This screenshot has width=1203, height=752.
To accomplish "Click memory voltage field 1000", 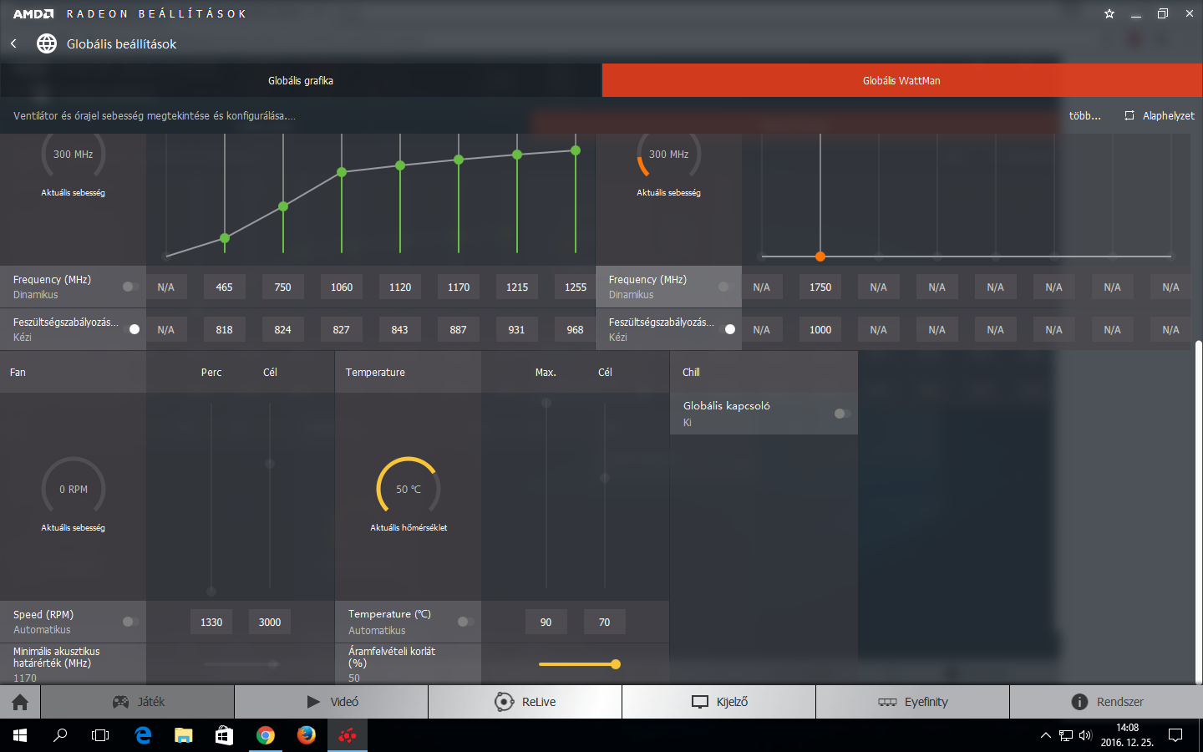I will tap(820, 329).
